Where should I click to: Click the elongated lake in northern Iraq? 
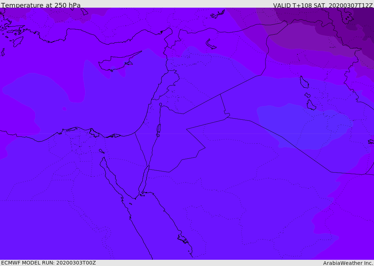[x=304, y=82]
